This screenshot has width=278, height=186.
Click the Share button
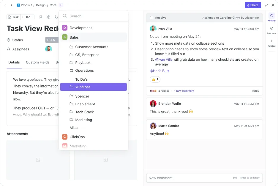(253, 5)
